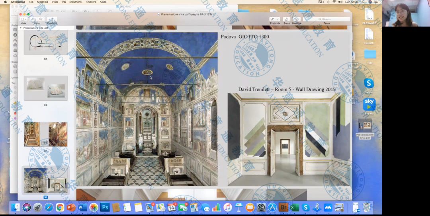Select page 88 thumbnail in sidebar
430x216 pixels.
(45, 42)
